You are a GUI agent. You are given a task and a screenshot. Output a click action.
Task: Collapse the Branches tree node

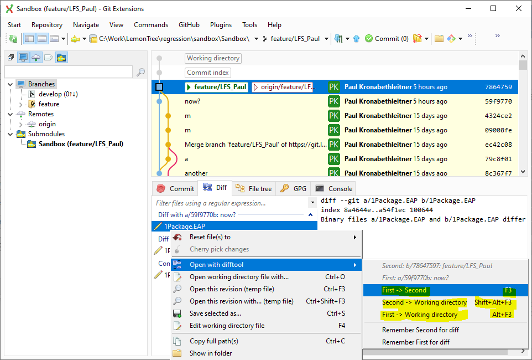pyautogui.click(x=9, y=84)
